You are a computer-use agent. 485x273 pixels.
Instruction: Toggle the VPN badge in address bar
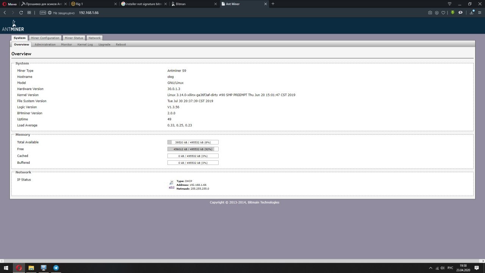pos(43,13)
